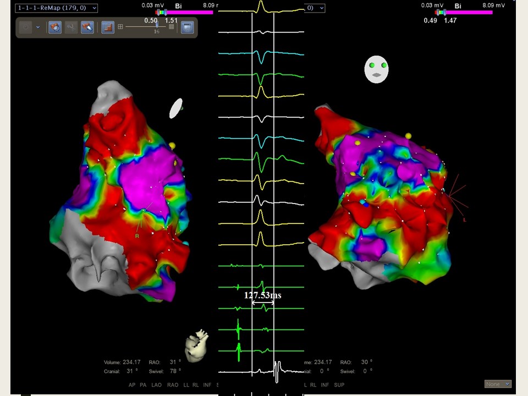Click the right map 0.49 threshold value
The width and height of the screenshot is (528, 396).
click(430, 20)
